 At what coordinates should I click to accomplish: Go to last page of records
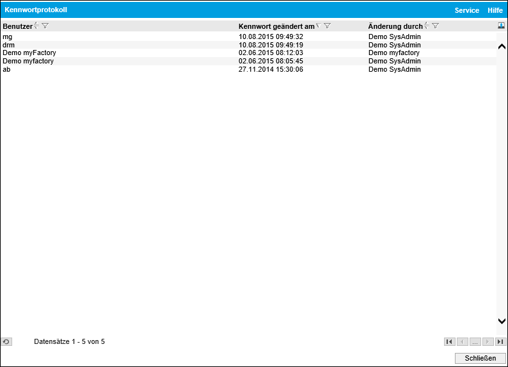click(500, 342)
